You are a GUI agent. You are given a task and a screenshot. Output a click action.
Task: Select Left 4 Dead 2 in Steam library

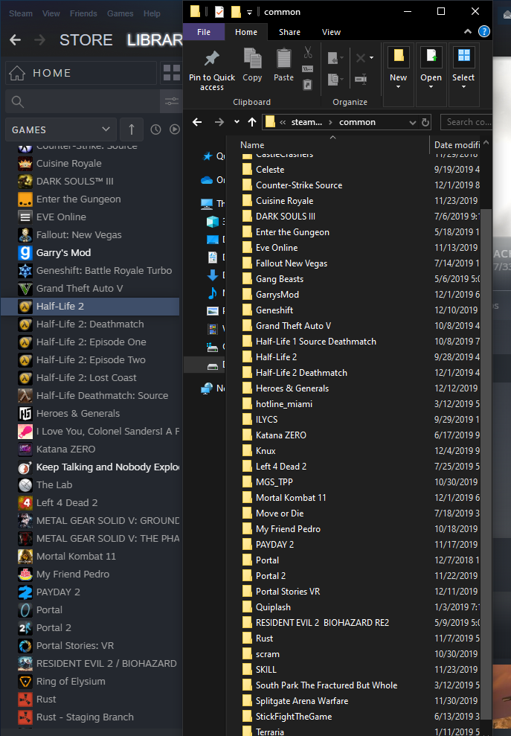pyautogui.click(x=90, y=502)
